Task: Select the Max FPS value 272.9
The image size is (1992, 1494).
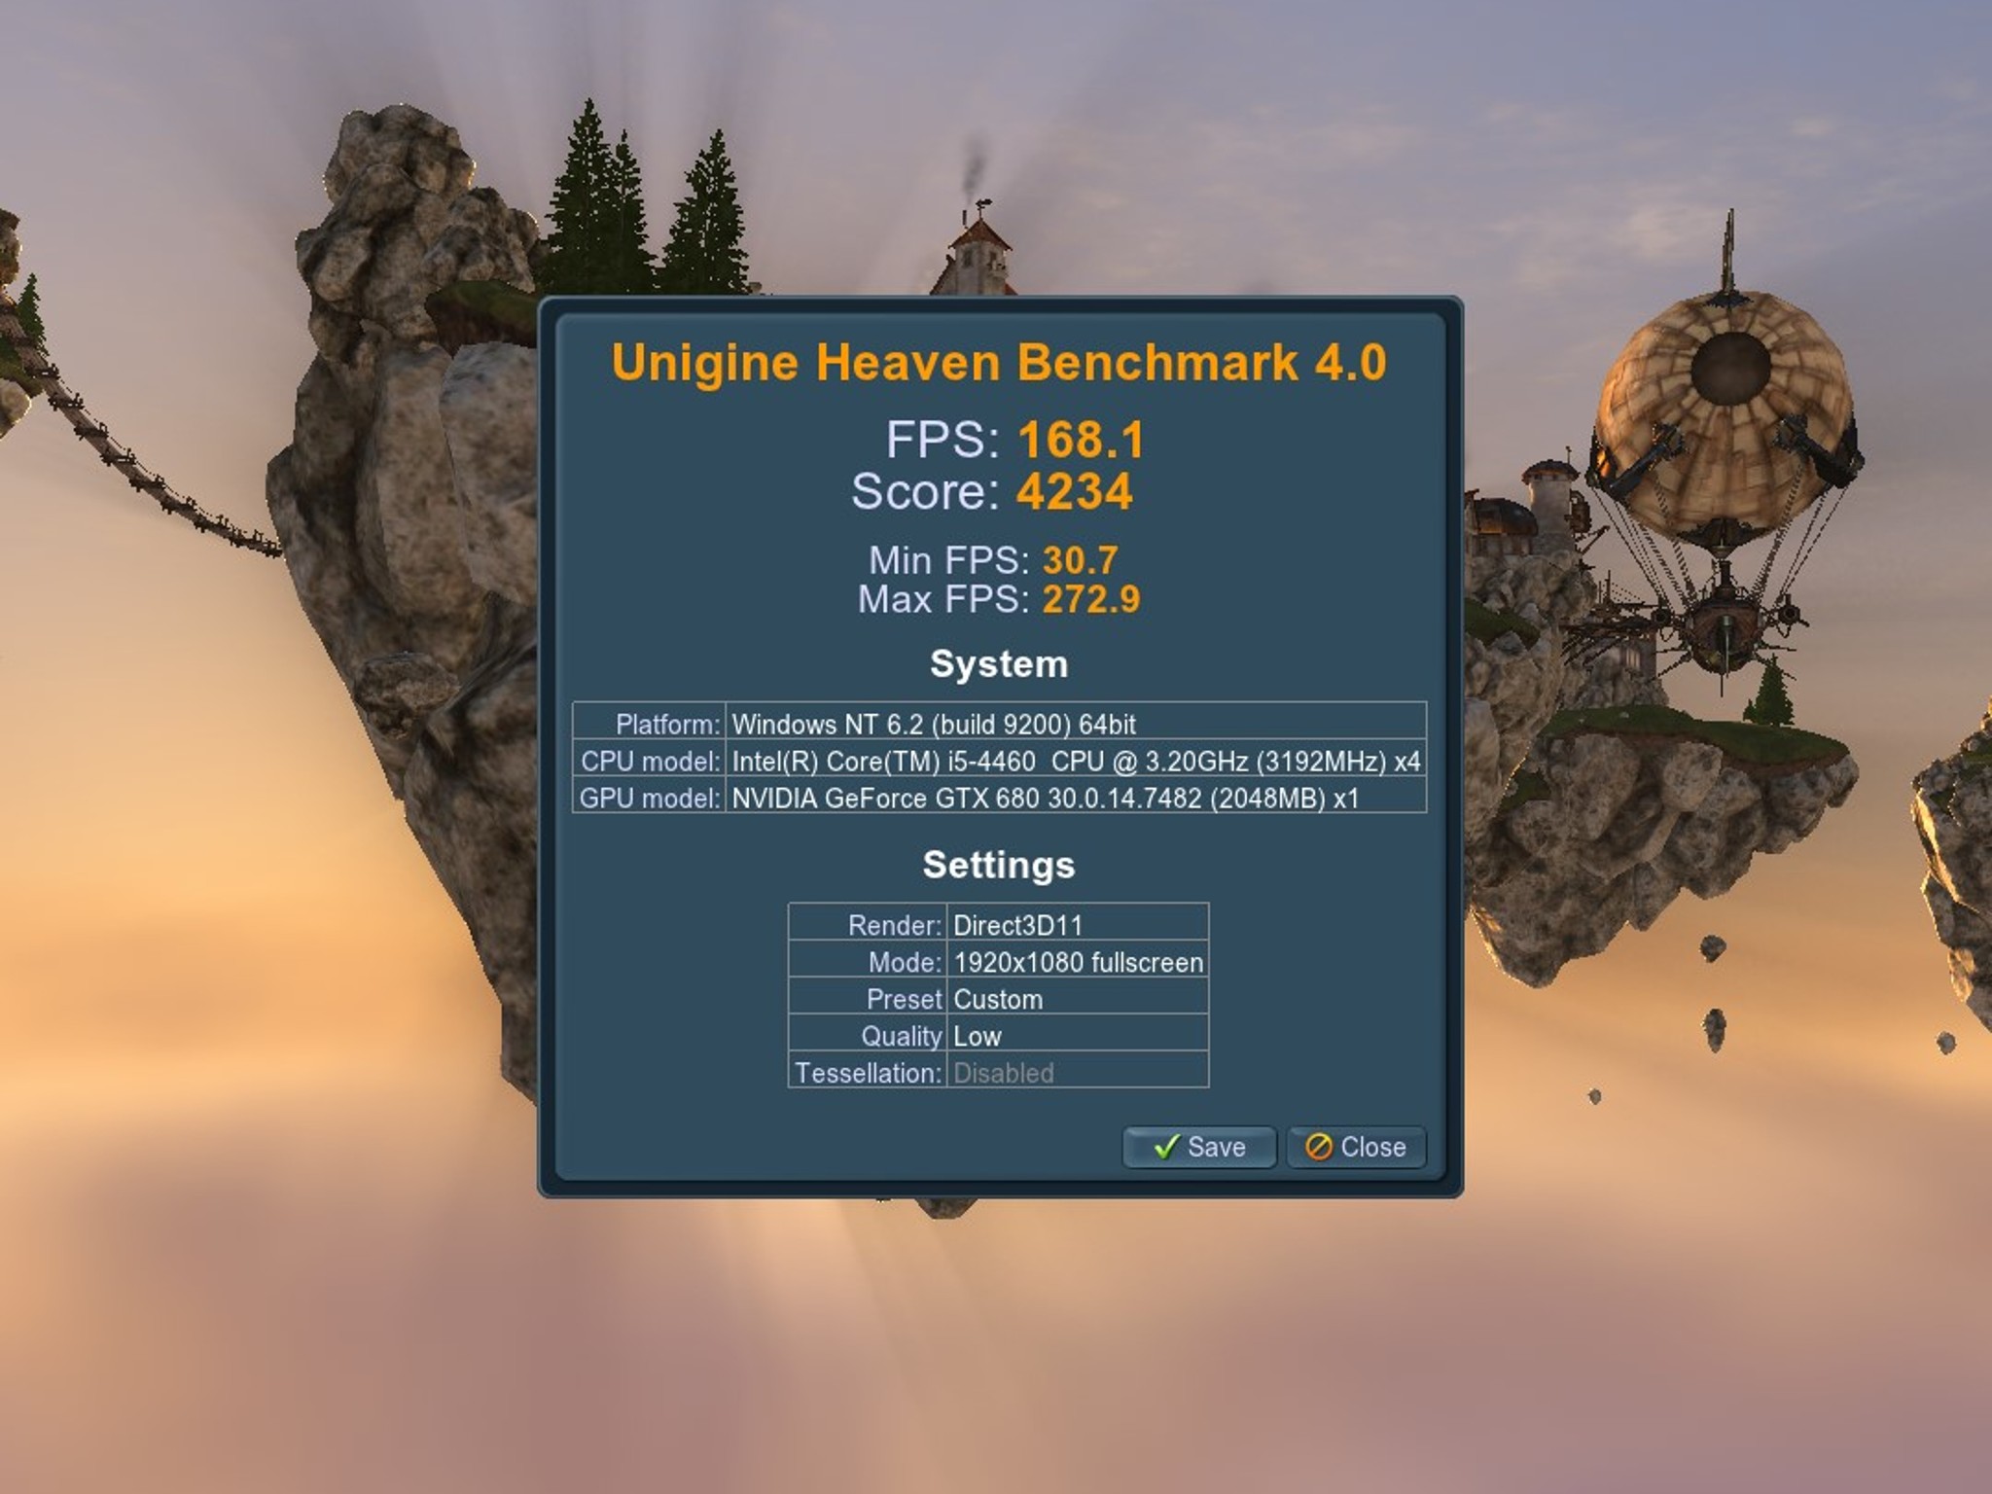Action: click(1091, 599)
